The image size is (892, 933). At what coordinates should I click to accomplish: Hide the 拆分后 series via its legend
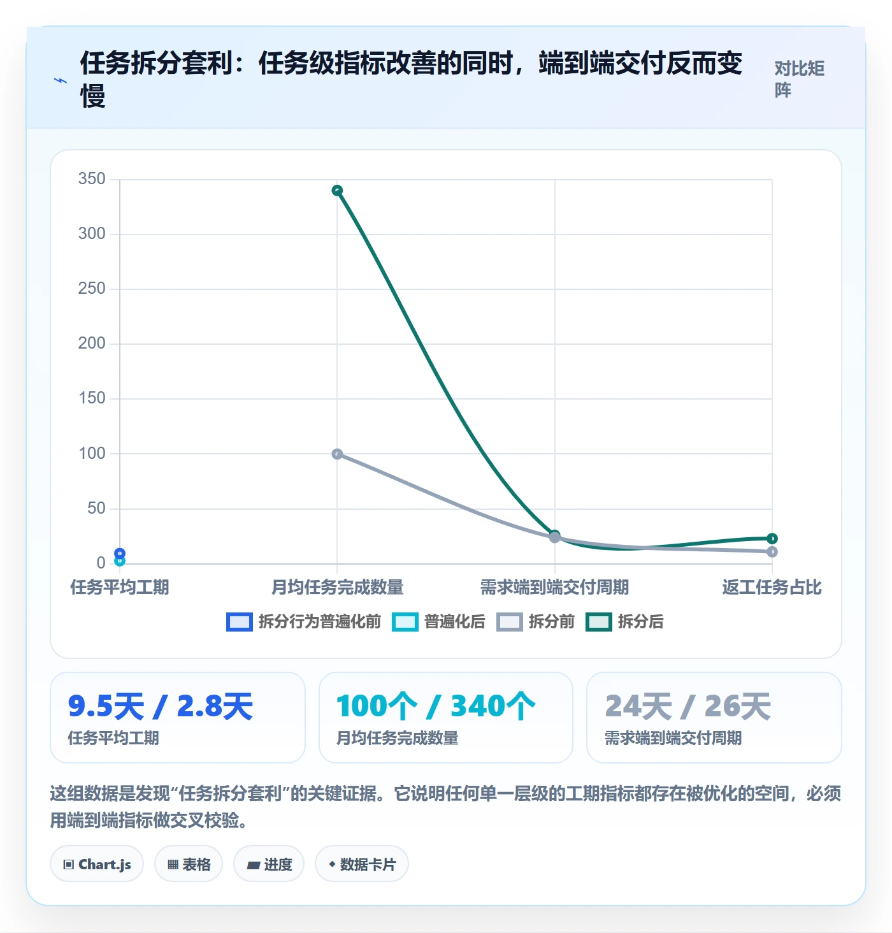point(625,621)
